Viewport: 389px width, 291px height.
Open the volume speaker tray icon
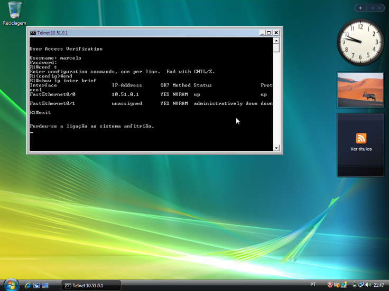point(367,285)
